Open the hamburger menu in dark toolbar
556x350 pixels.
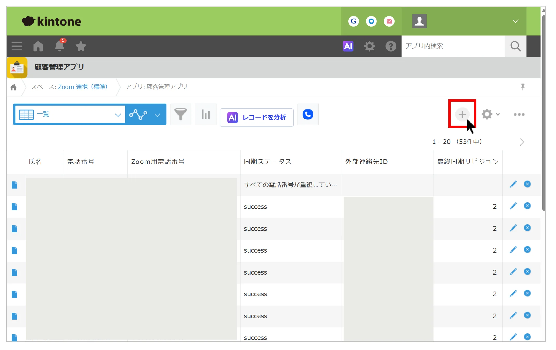click(17, 46)
